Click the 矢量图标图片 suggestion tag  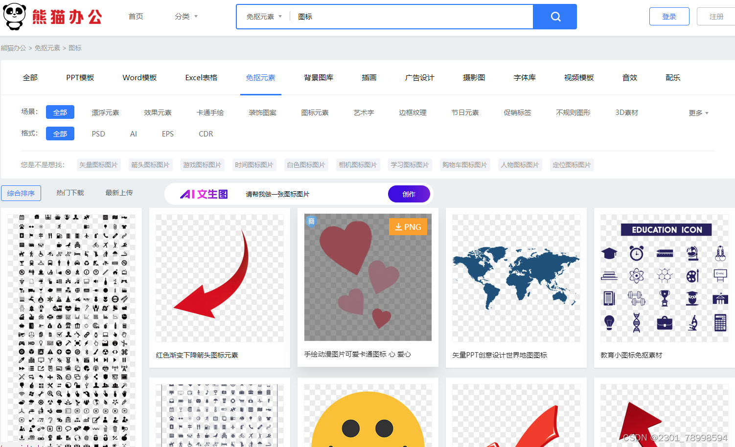[x=98, y=165]
